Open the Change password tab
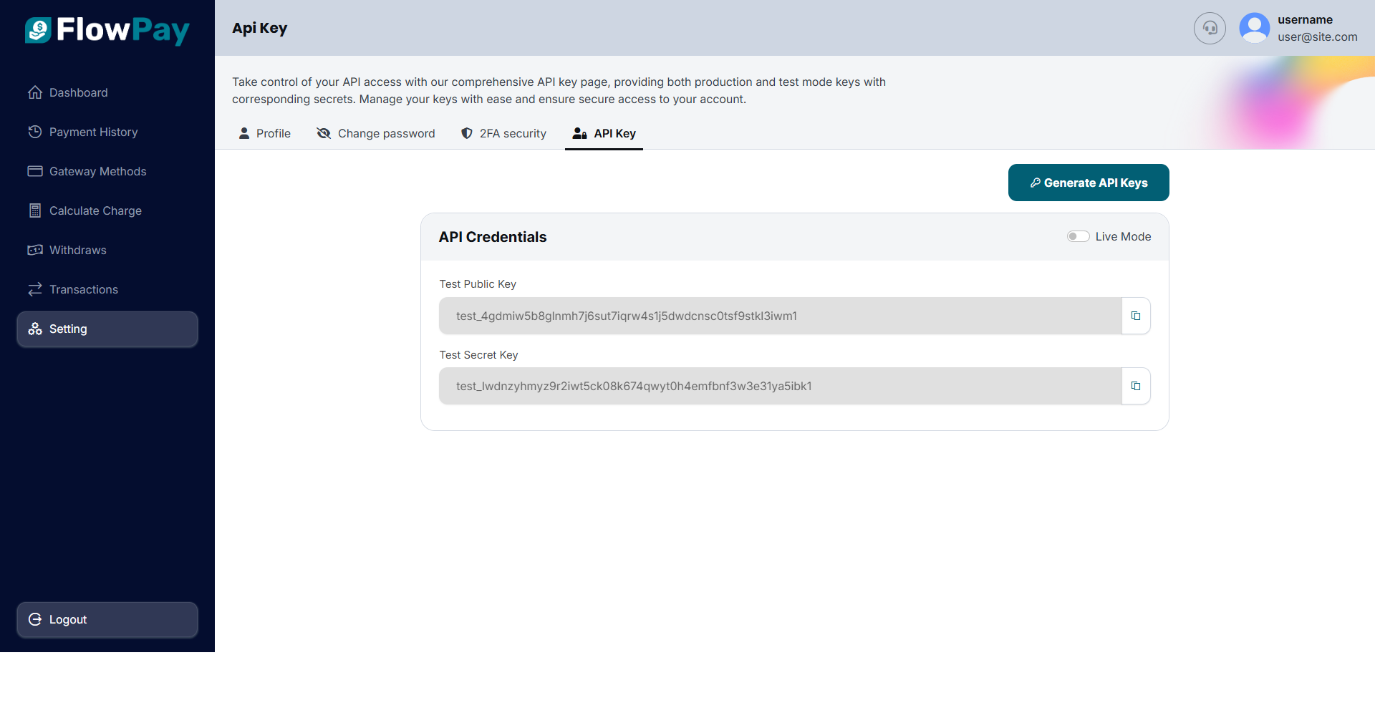The width and height of the screenshot is (1375, 708). coord(376,134)
